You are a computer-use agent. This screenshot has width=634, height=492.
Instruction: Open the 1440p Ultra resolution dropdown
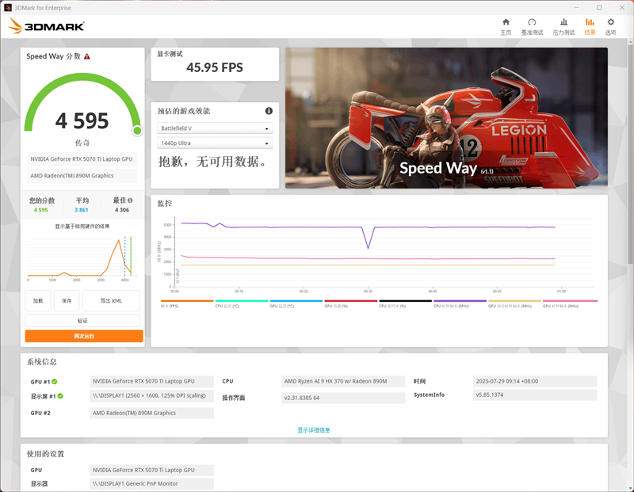(x=215, y=143)
